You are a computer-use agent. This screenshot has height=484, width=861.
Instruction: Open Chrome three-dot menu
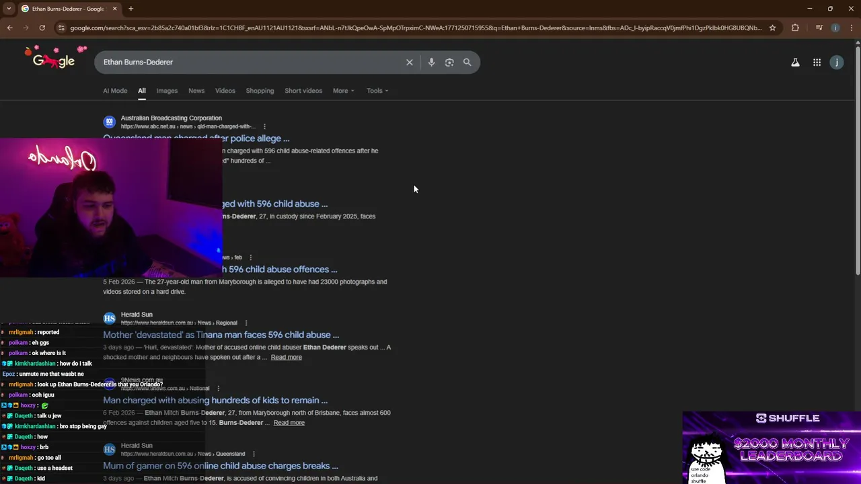[851, 28]
